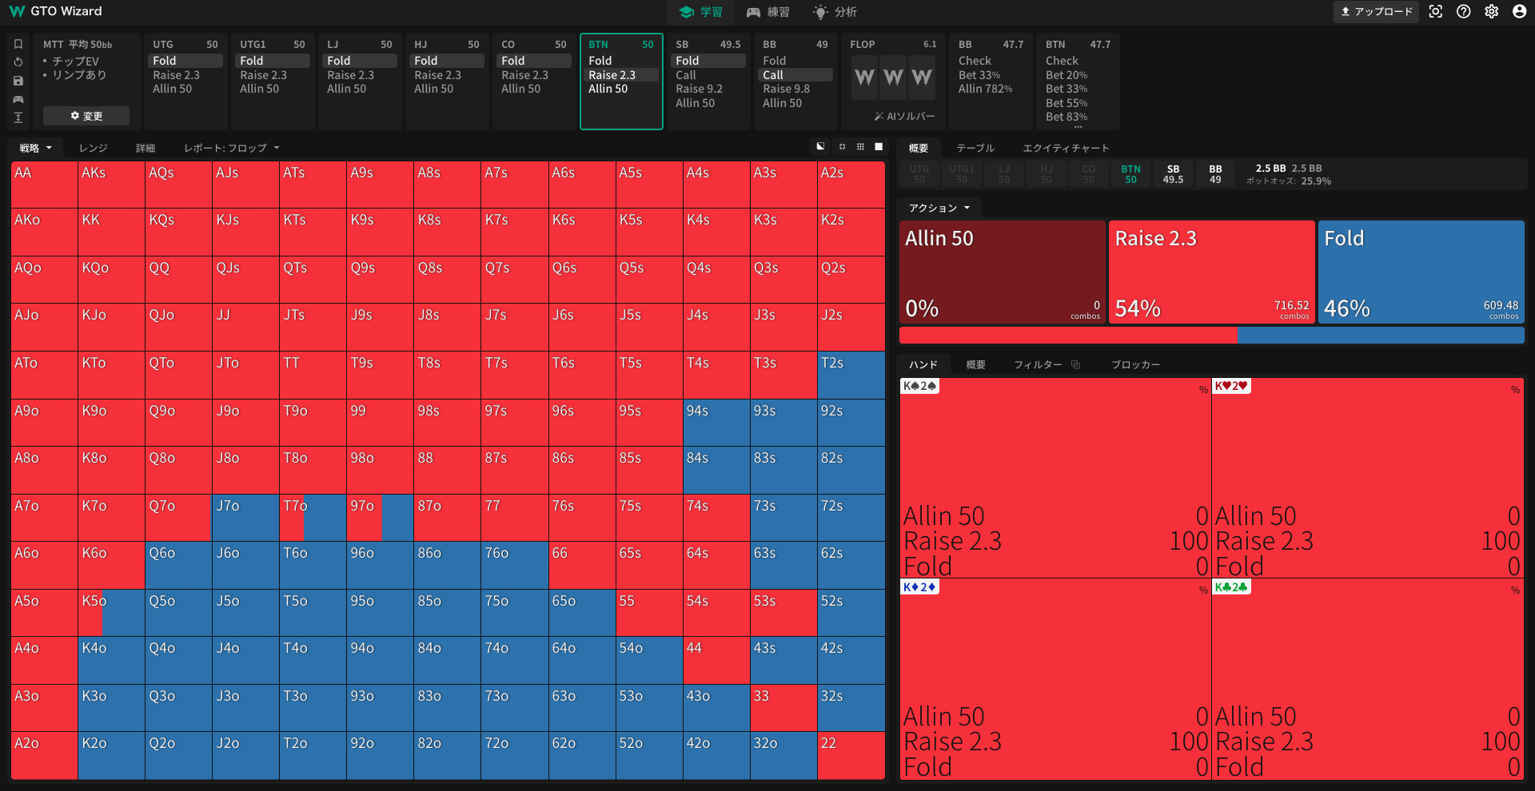
Task: Select the solid square view icon
Action: (x=879, y=146)
